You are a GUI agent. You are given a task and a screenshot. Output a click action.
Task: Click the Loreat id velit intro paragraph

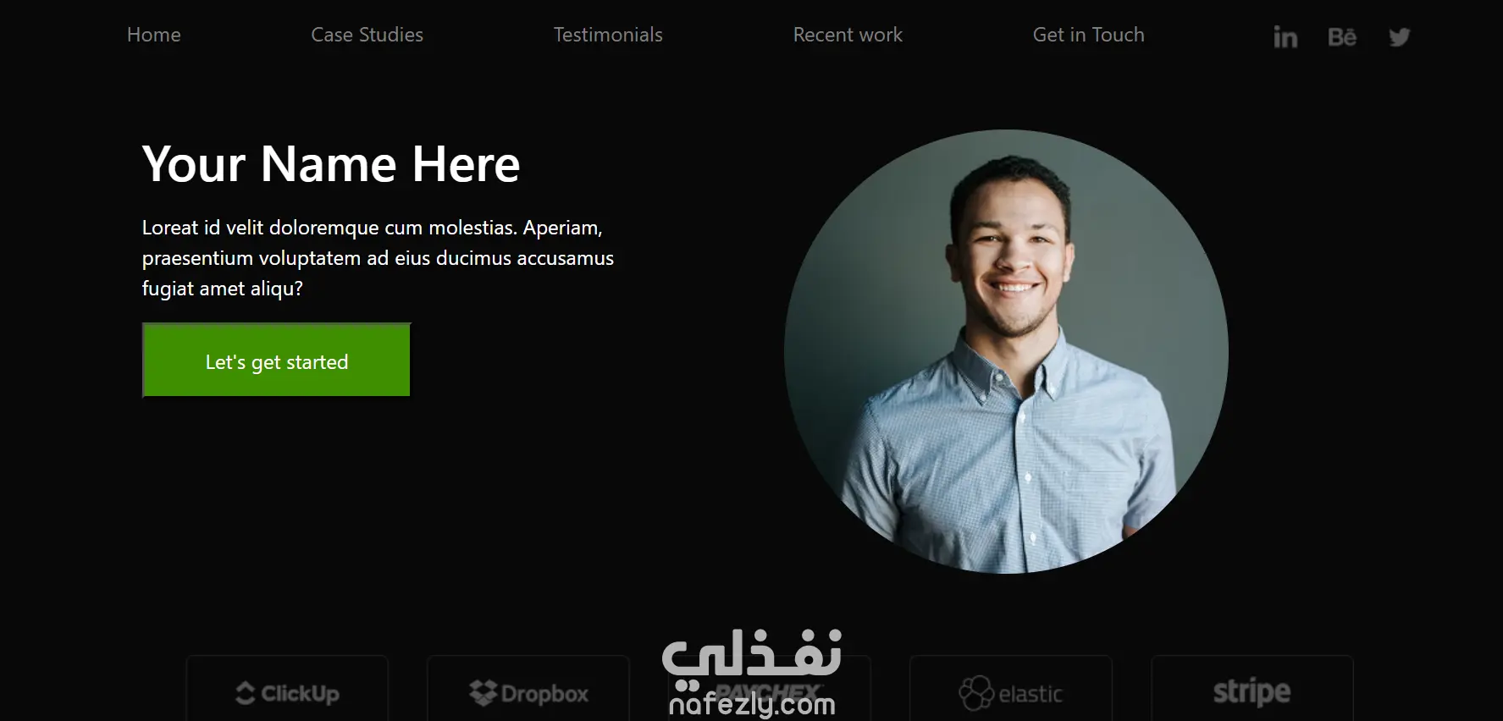point(378,258)
